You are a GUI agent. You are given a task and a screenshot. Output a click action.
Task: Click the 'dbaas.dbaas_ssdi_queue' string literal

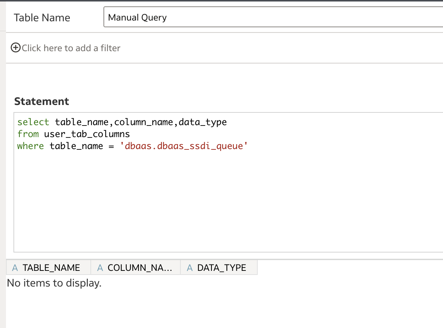(x=184, y=146)
